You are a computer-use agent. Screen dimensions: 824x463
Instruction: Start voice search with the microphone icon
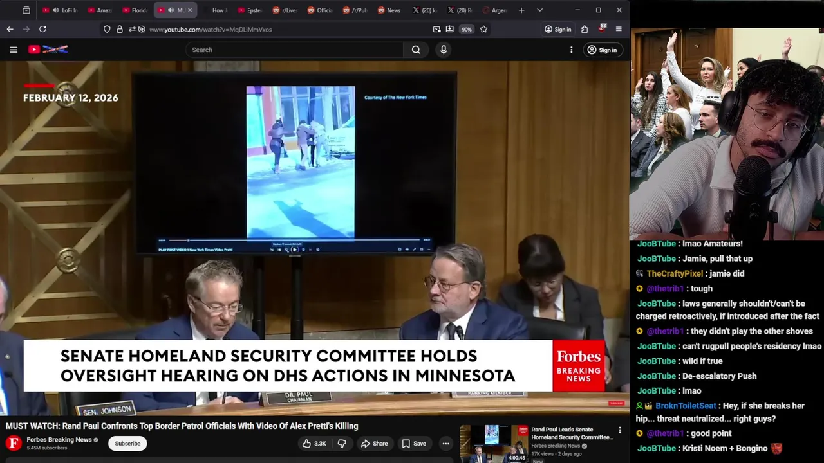[444, 50]
